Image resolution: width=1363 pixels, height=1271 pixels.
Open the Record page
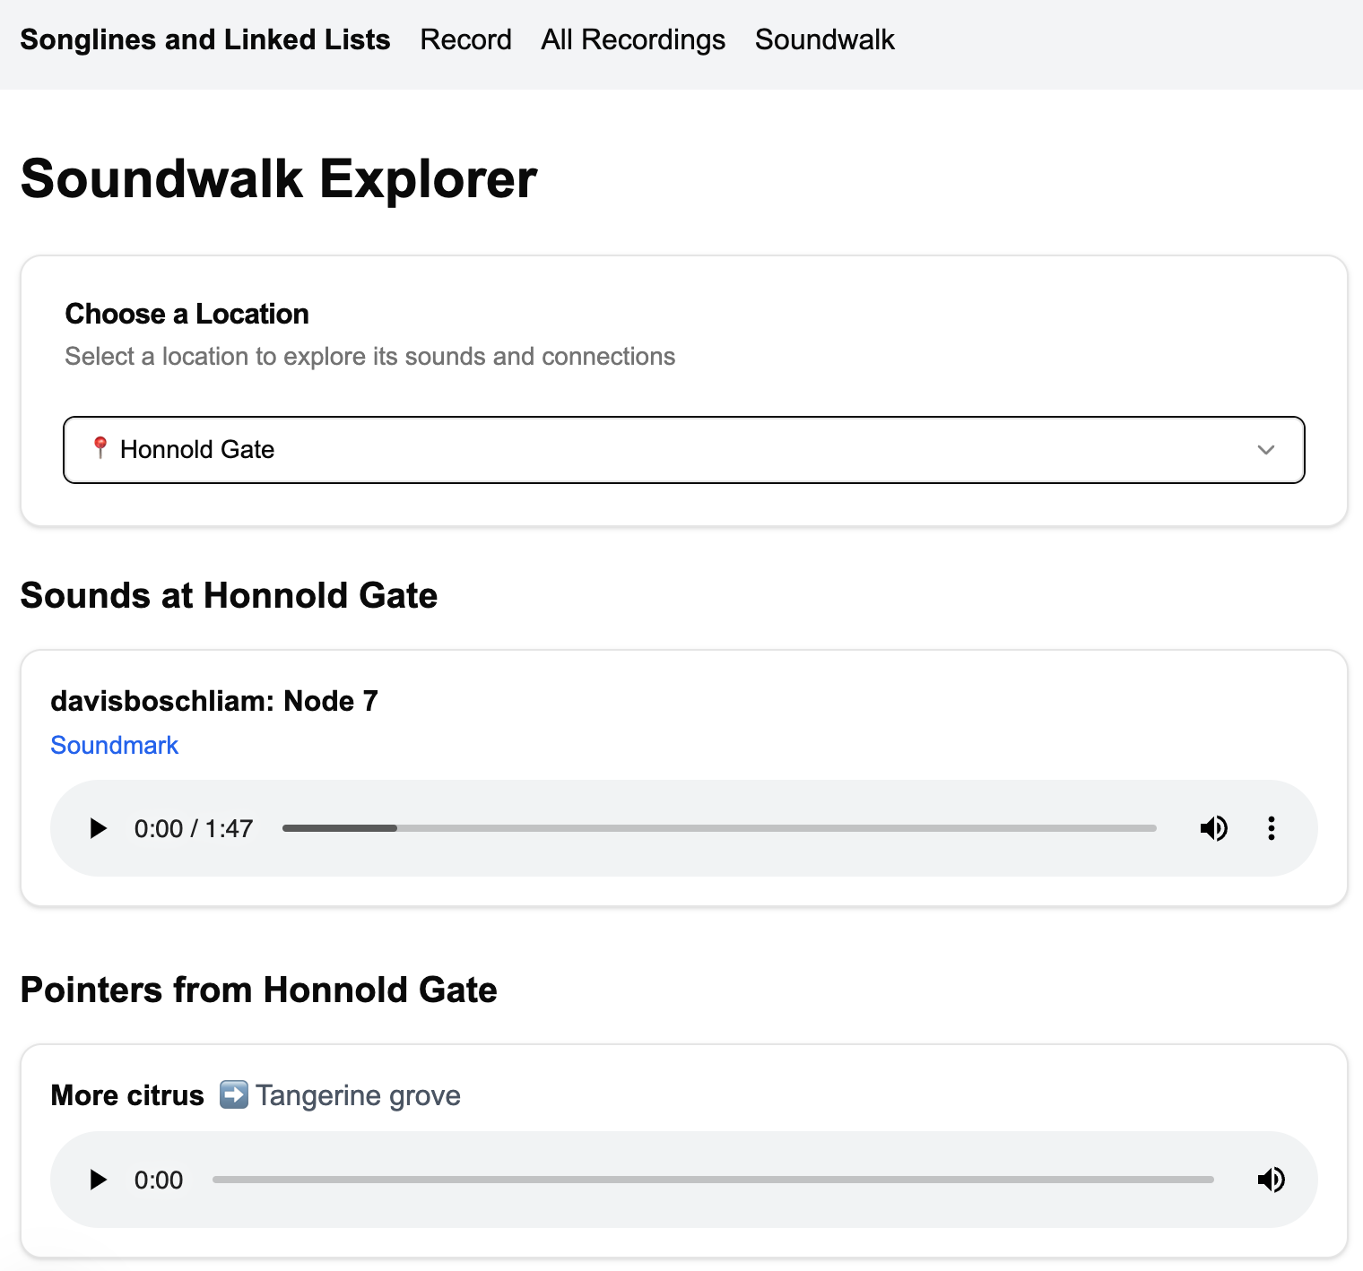click(465, 39)
